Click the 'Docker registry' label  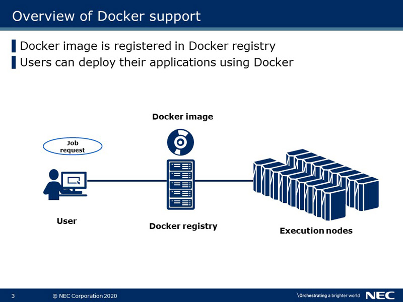[x=183, y=226]
